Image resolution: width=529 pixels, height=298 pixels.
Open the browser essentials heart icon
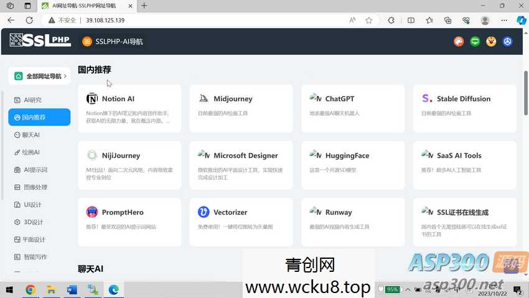pyautogui.click(x=466, y=21)
